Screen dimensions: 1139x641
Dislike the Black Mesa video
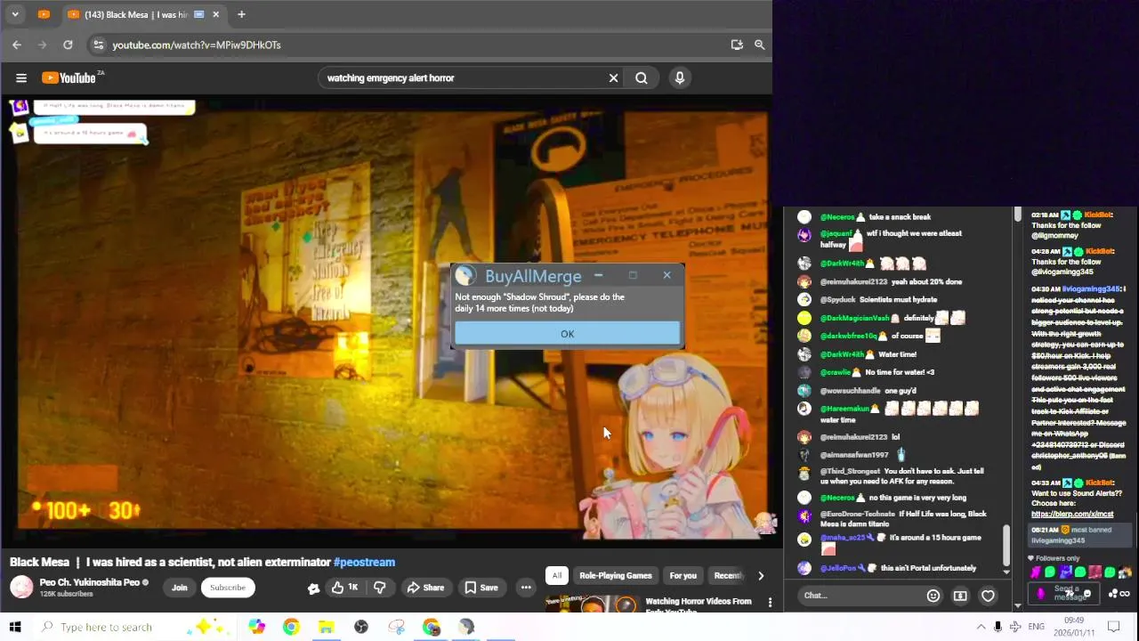pos(380,588)
